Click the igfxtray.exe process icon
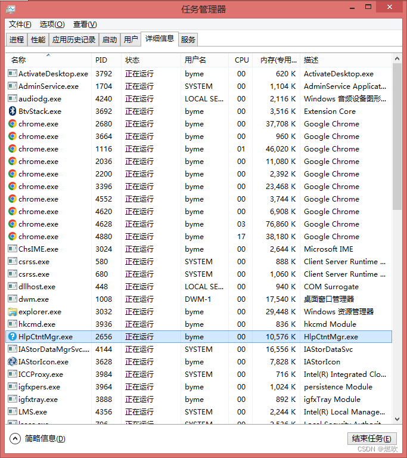The width and height of the screenshot is (407, 458). (13, 399)
